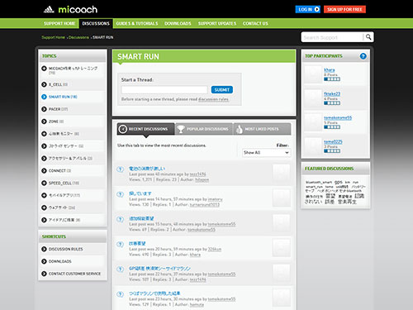This screenshot has width=413, height=310.
Task: Open Guides & Tutorials menu item
Action: tap(137, 23)
